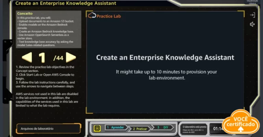Click 'It might take up to 10 minutes' text

click(166, 75)
